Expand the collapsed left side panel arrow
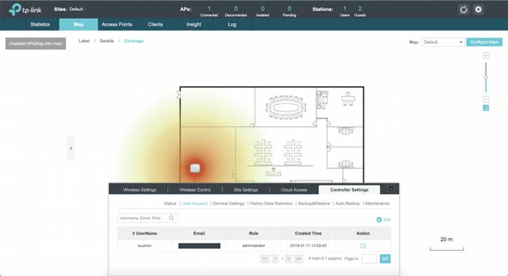508x276 pixels. pyautogui.click(x=70, y=147)
